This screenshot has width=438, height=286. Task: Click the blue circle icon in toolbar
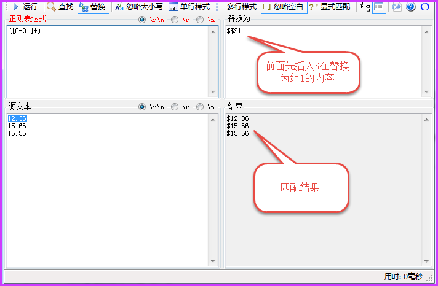[x=424, y=7]
